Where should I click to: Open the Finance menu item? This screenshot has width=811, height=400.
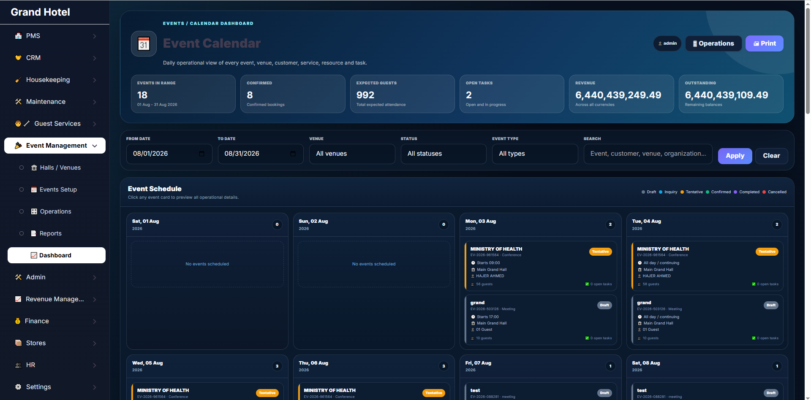coord(55,321)
